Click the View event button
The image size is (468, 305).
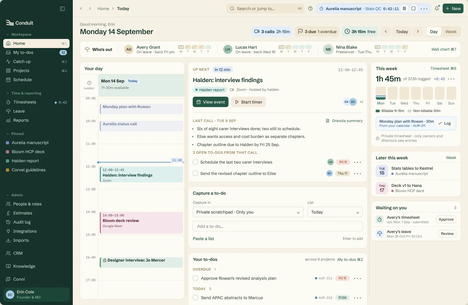tap(211, 102)
